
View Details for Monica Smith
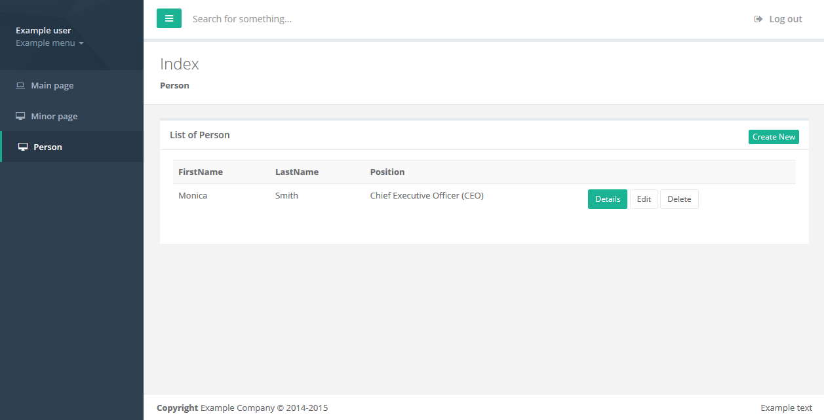click(x=607, y=199)
